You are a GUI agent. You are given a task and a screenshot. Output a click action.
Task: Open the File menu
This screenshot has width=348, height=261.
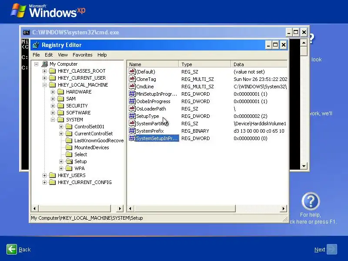[36, 55]
